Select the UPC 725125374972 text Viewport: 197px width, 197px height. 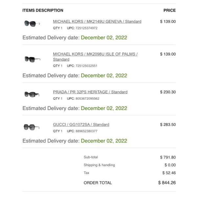86,28
